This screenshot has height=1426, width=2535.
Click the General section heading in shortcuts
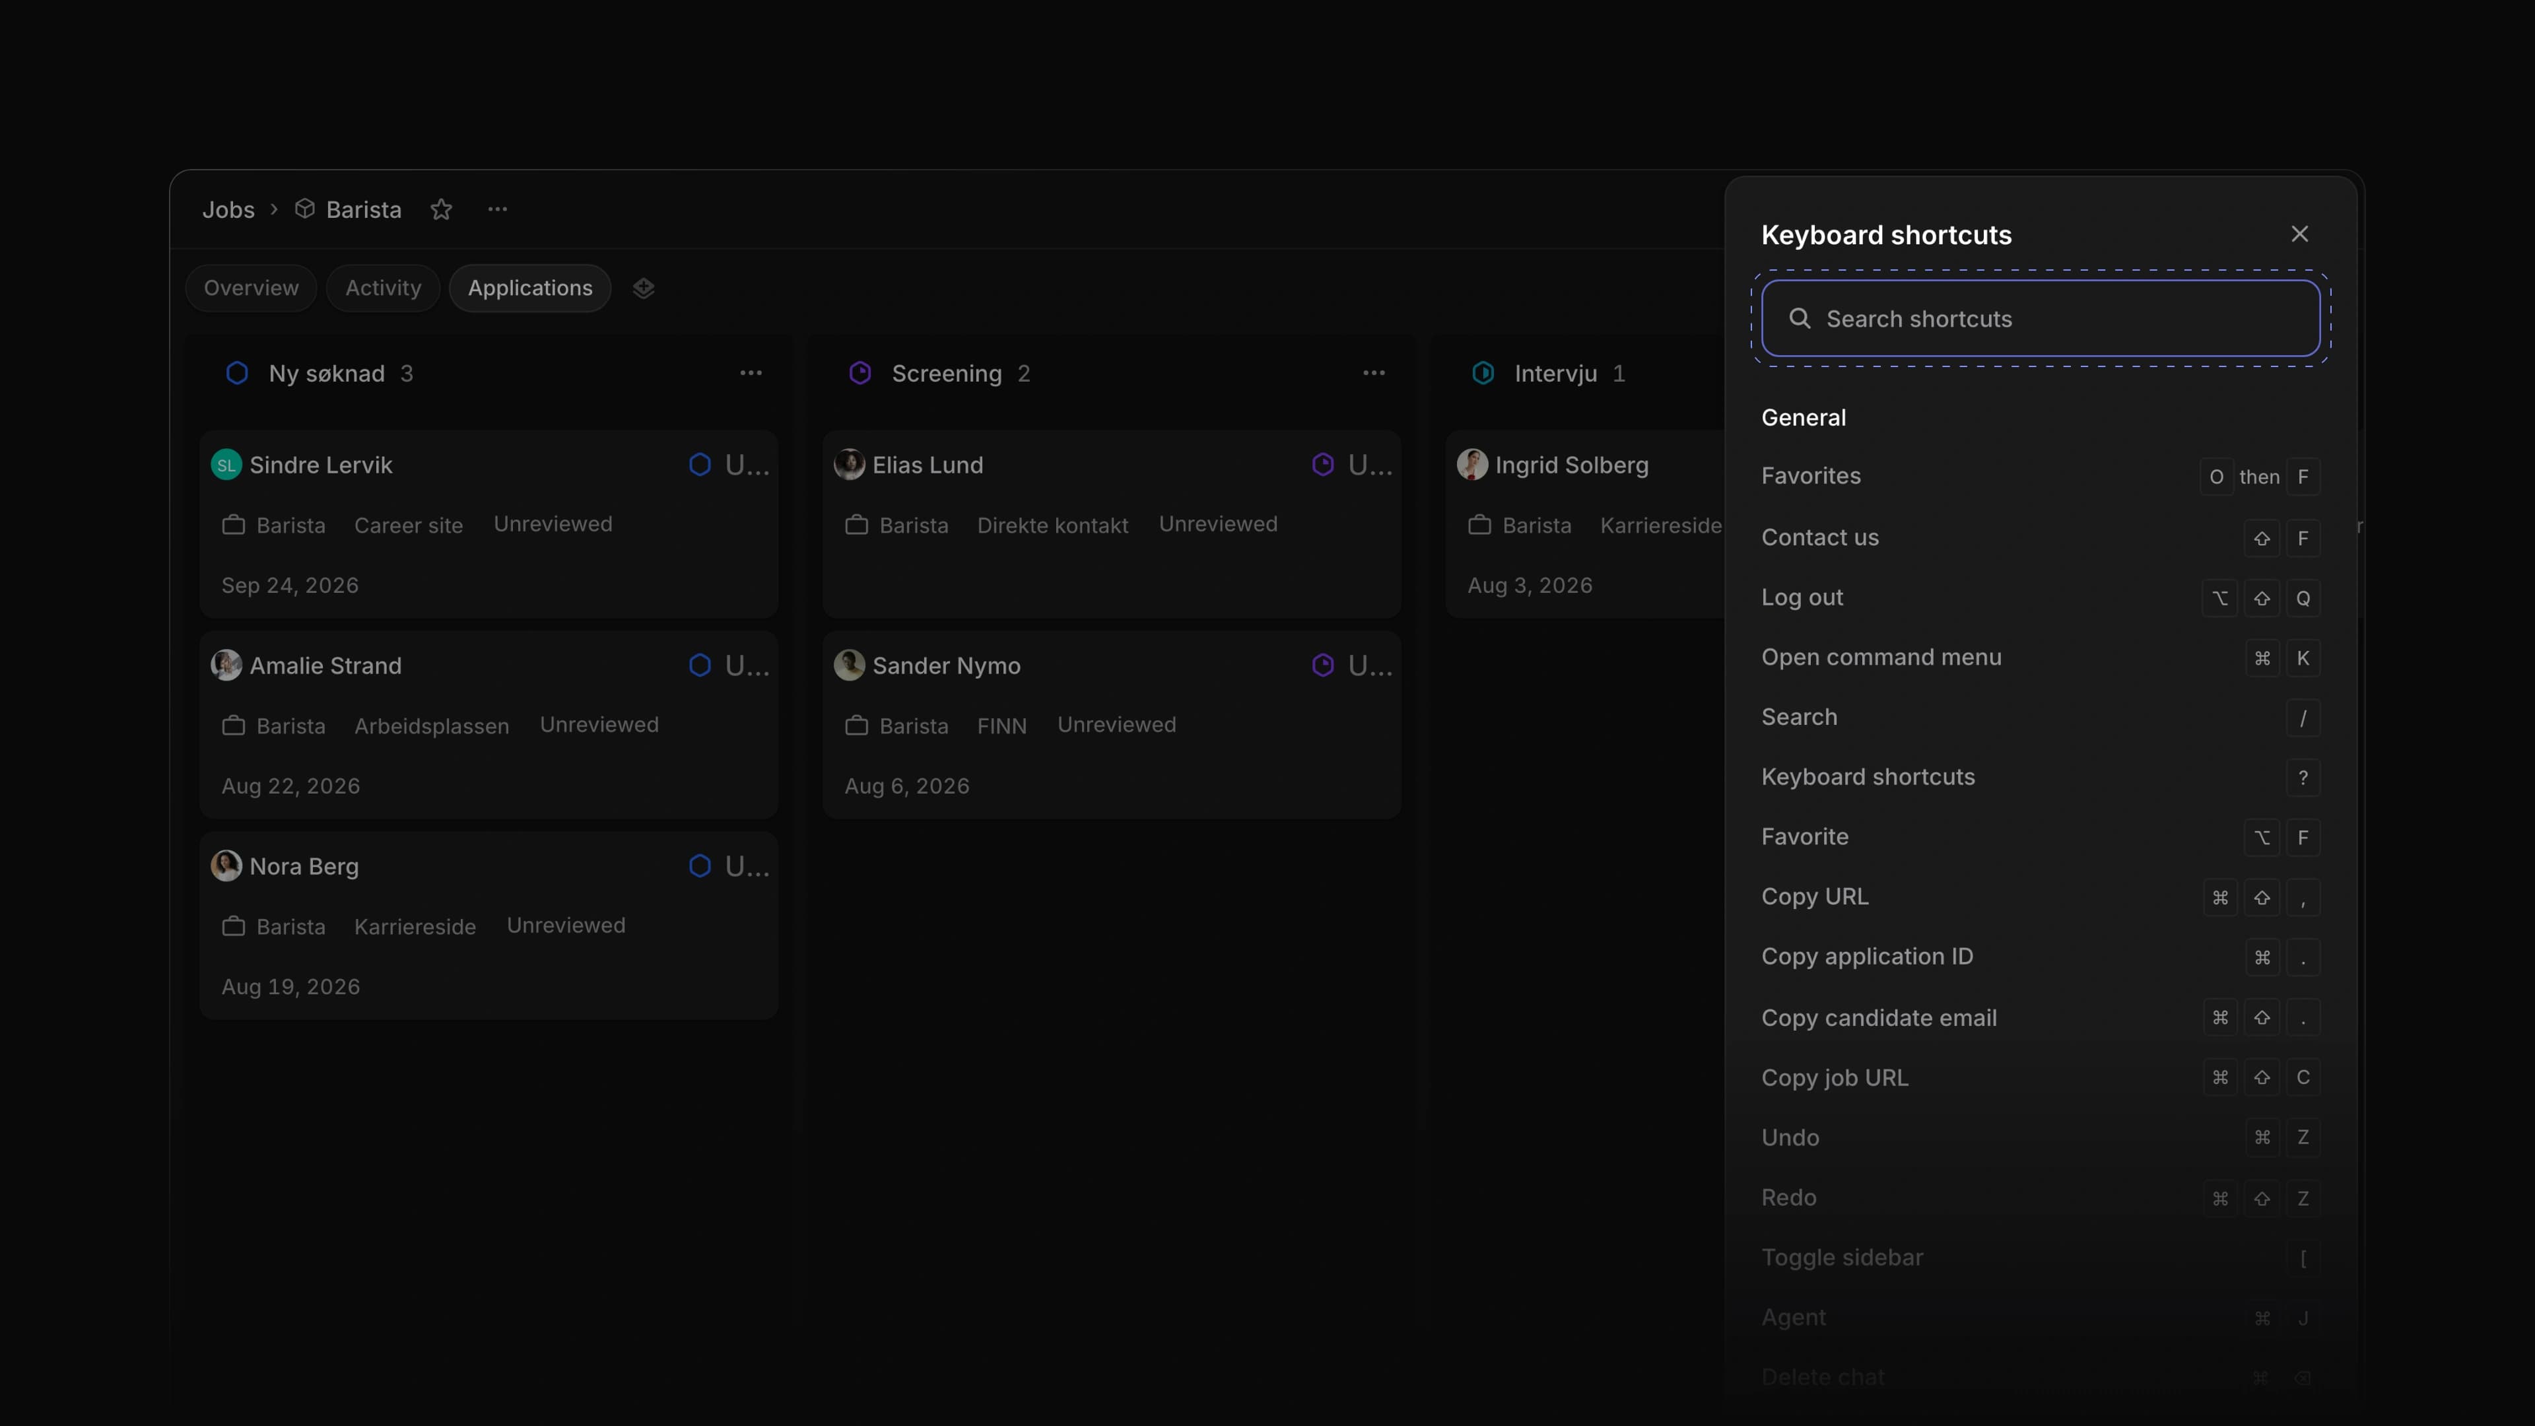point(1803,417)
